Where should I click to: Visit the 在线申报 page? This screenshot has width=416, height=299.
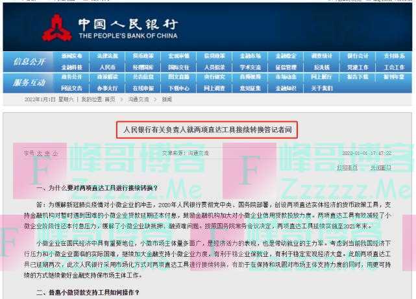[143, 88]
